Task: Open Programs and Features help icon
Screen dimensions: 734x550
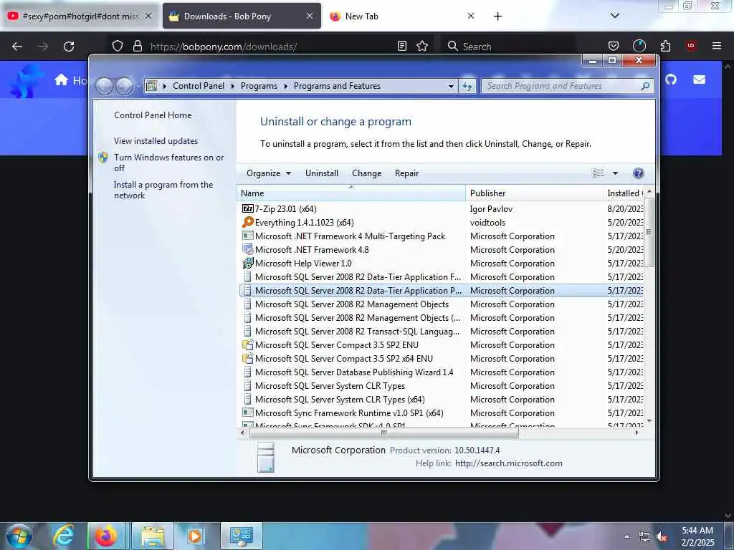Action: [638, 173]
